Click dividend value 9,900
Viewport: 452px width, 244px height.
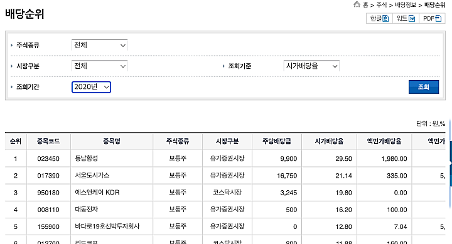pyautogui.click(x=289, y=159)
